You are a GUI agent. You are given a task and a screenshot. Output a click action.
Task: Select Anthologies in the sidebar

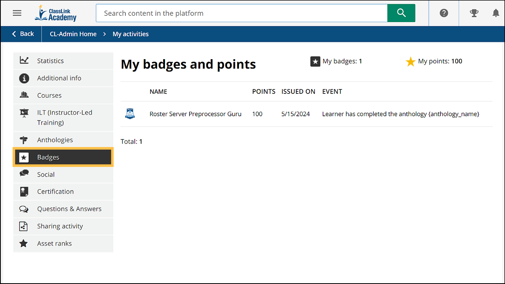tap(55, 140)
